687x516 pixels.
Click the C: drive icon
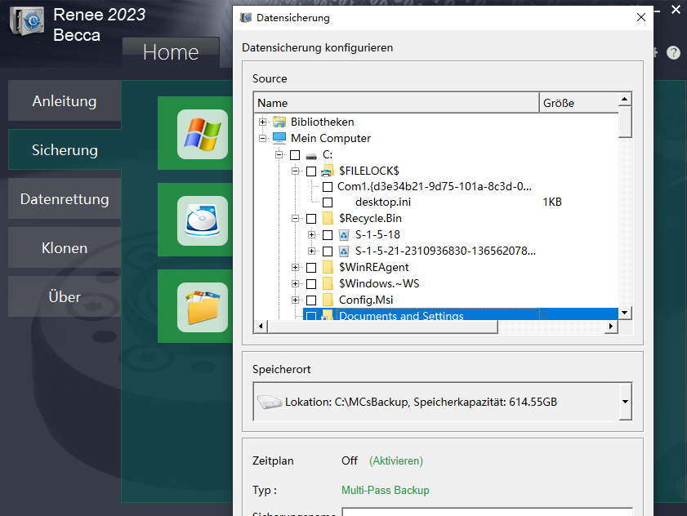coord(311,155)
